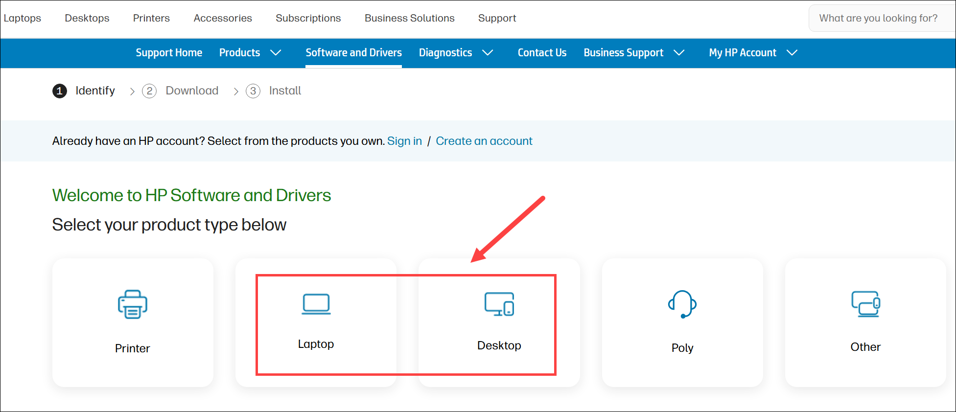Click the Printer card label
The height and width of the screenshot is (412, 956).
tap(133, 348)
